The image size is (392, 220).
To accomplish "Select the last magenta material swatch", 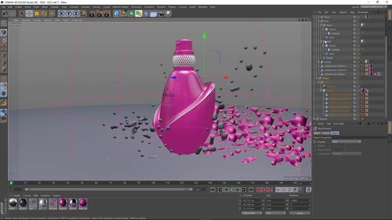I will coord(83,203).
